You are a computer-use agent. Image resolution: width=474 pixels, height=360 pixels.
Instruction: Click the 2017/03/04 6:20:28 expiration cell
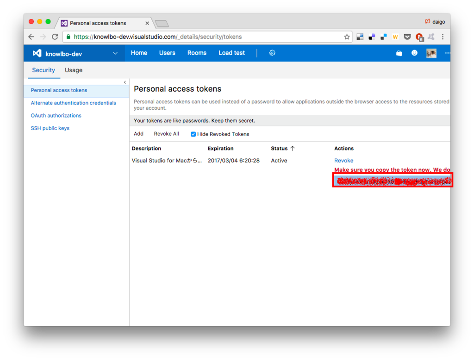tap(233, 161)
